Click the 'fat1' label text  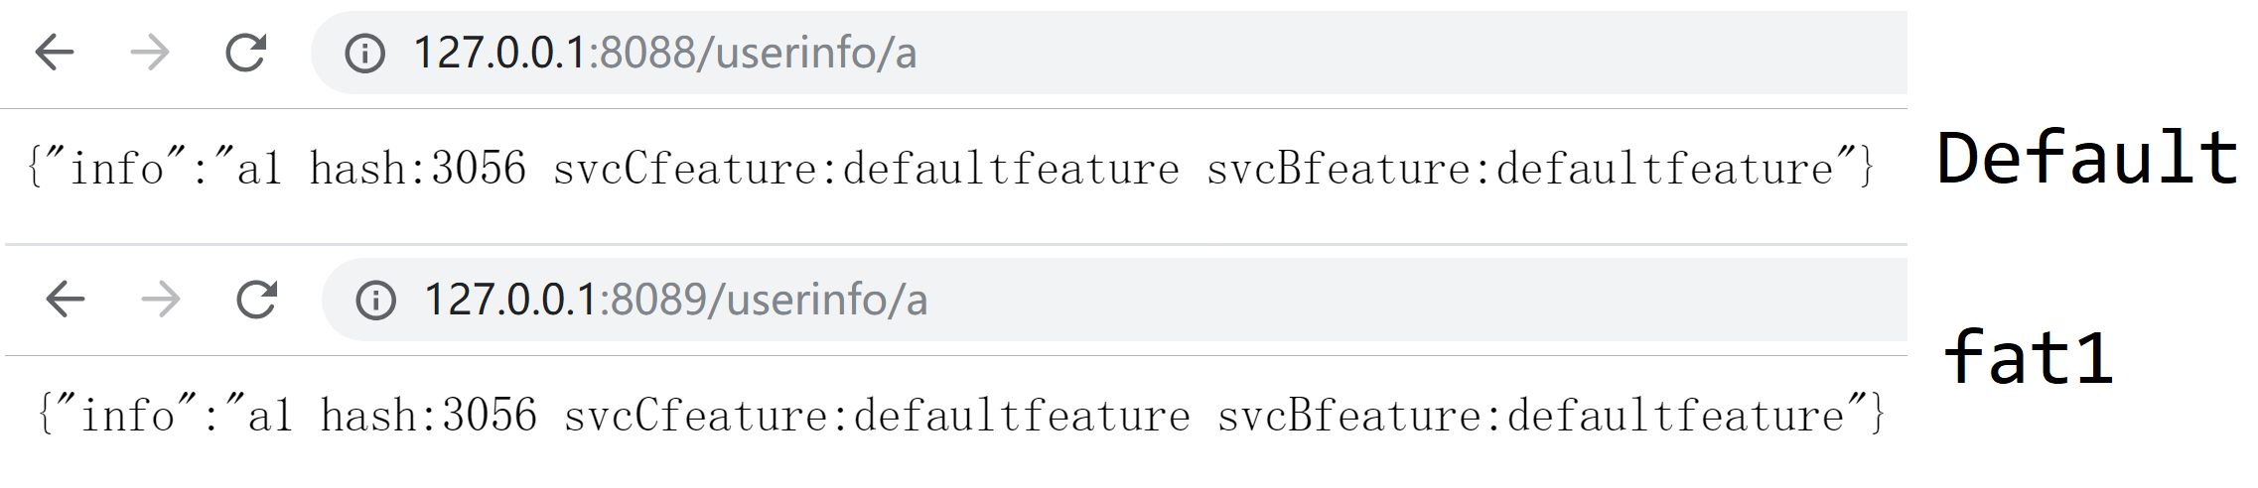click(x=2028, y=357)
